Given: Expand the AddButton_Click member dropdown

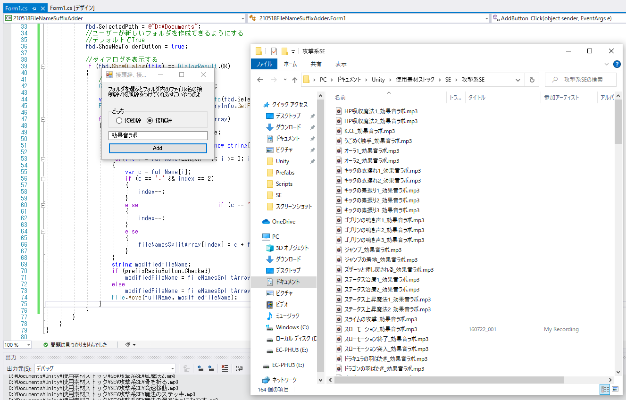Looking at the screenshot, I should pos(558,18).
